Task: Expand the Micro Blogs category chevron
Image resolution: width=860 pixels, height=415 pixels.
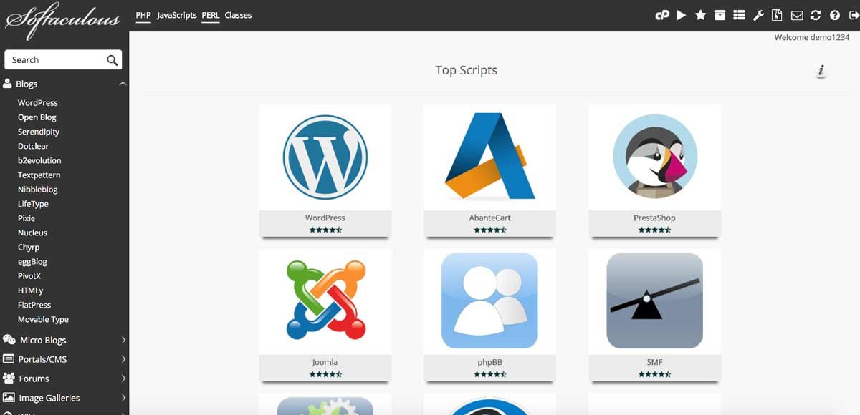Action: pyautogui.click(x=123, y=340)
